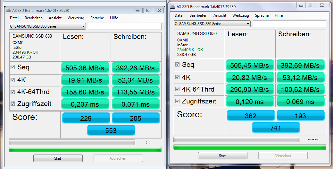The width and height of the screenshot is (333, 169).
Task: Click the 52,34 MB/s 4K write result
Action: pos(136,80)
